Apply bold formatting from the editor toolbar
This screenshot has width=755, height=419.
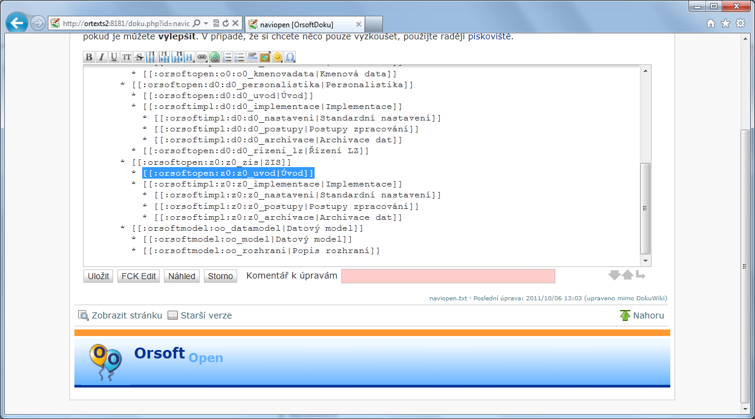pyautogui.click(x=89, y=57)
